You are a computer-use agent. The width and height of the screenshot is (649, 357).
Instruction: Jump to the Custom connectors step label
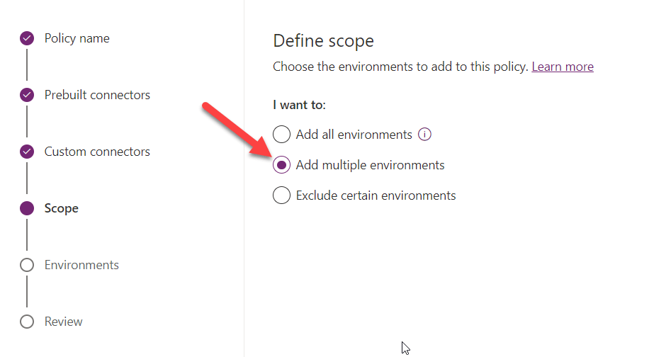[x=97, y=152]
